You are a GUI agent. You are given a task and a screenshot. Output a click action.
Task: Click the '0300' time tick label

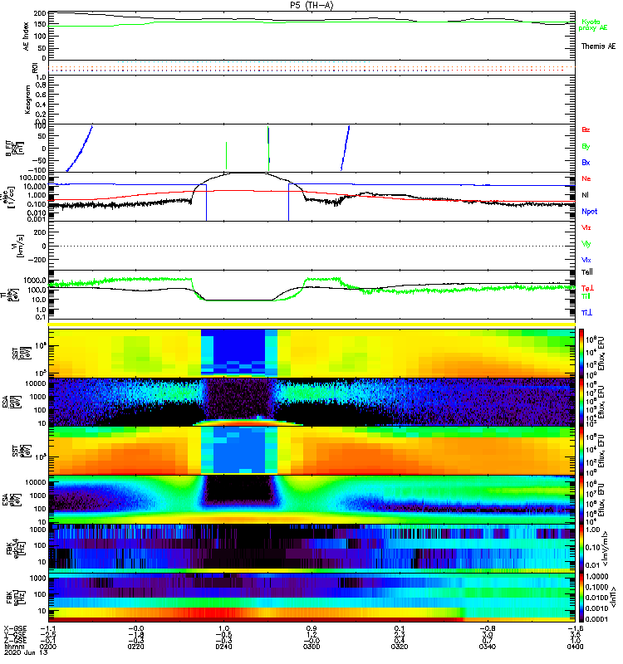click(311, 647)
